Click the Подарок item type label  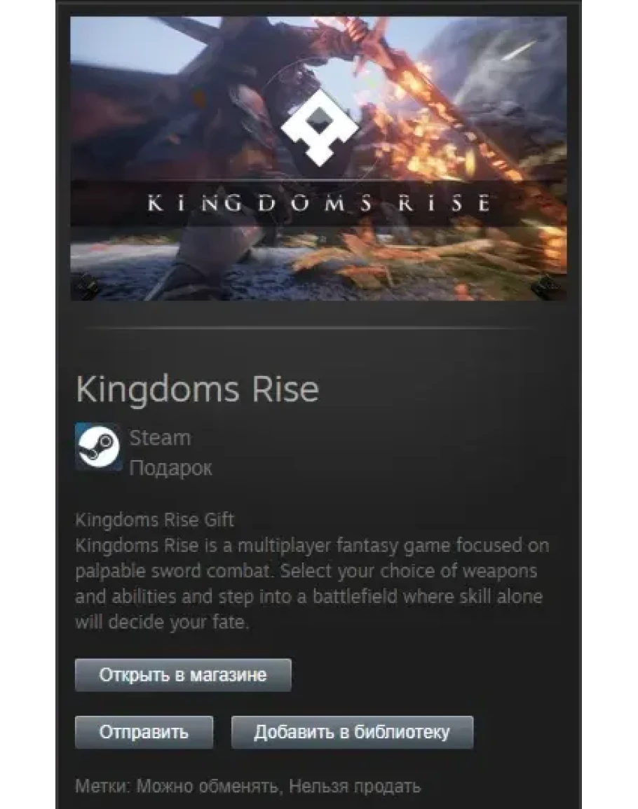170,468
